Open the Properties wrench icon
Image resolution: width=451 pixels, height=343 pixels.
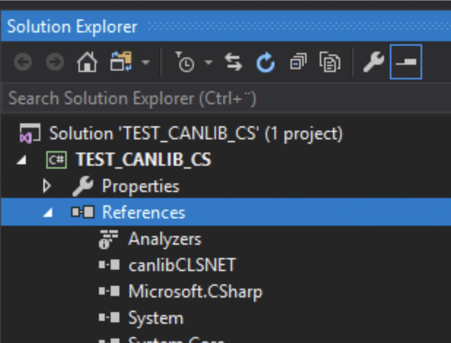coord(374,63)
